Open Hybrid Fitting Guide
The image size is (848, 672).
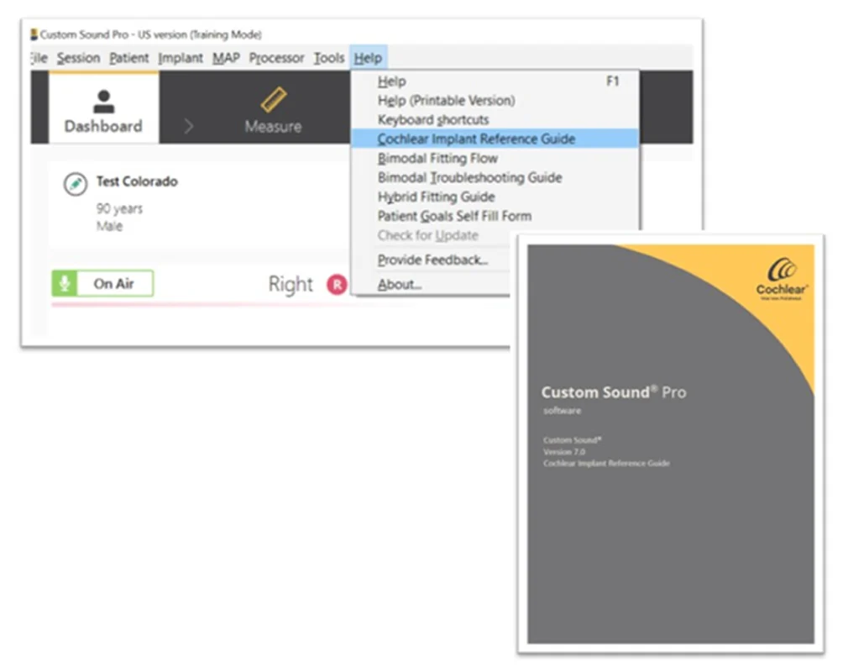point(436,197)
